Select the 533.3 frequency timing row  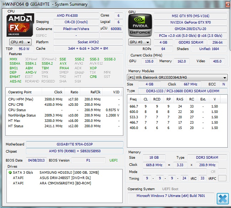pos(178,117)
